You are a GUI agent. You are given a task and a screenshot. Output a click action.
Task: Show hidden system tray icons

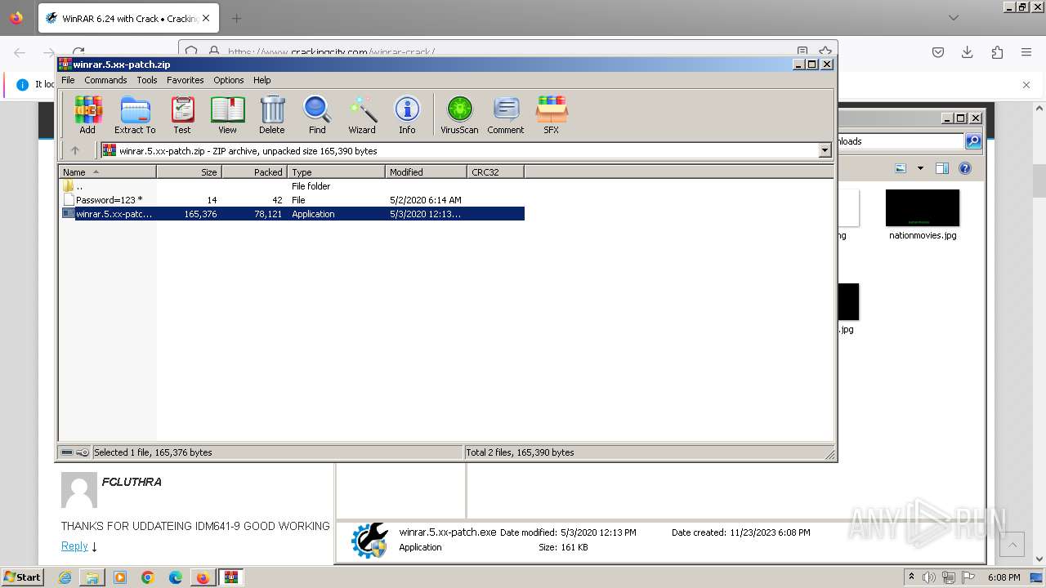click(x=911, y=578)
